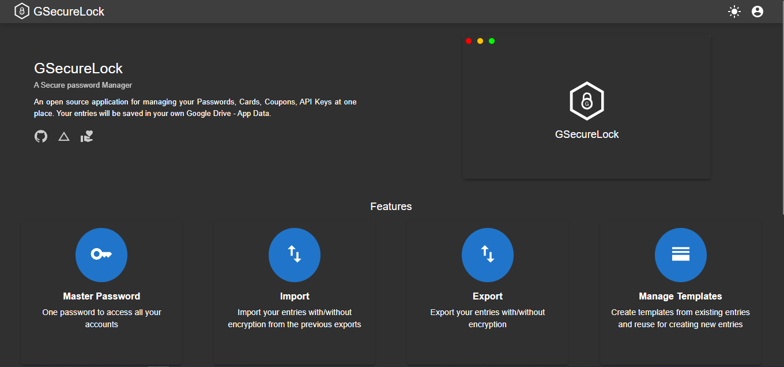This screenshot has width=784, height=367.
Task: Click 'Create templates from existing entries' description
Action: point(681,319)
